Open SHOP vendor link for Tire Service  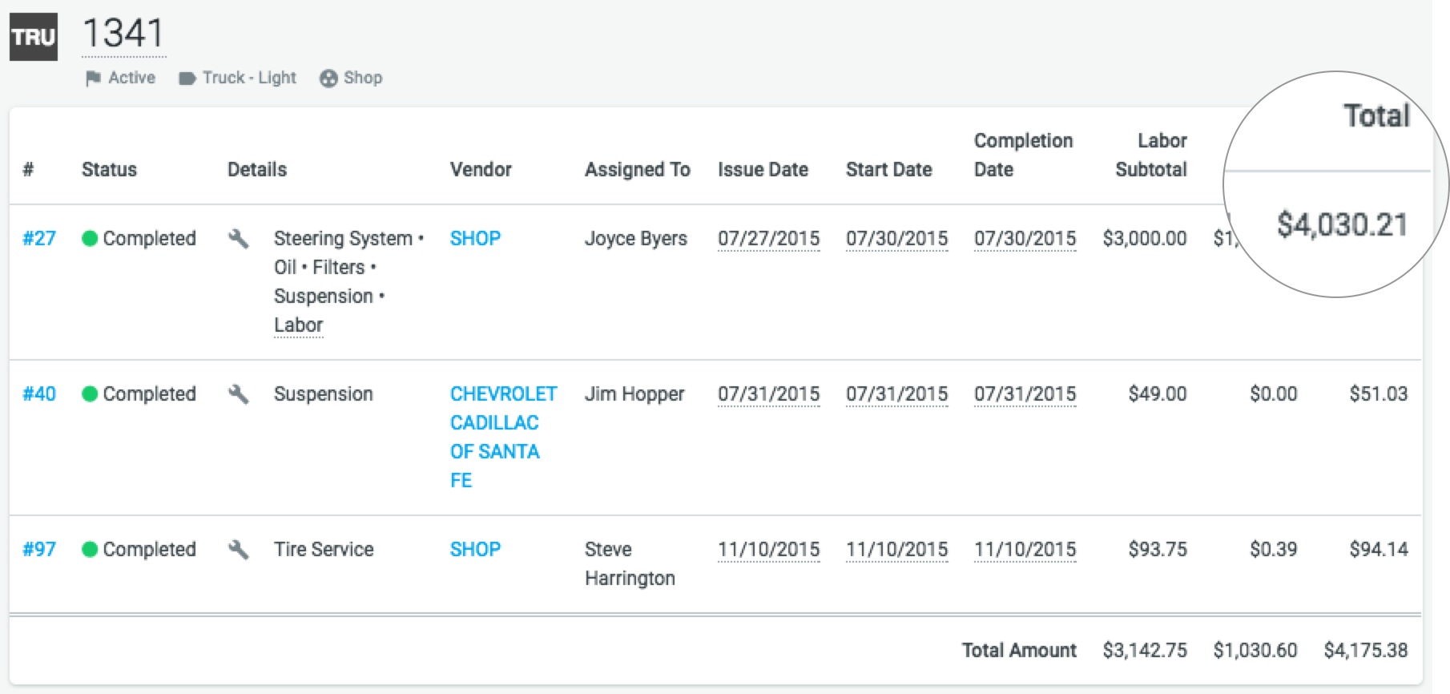475,550
